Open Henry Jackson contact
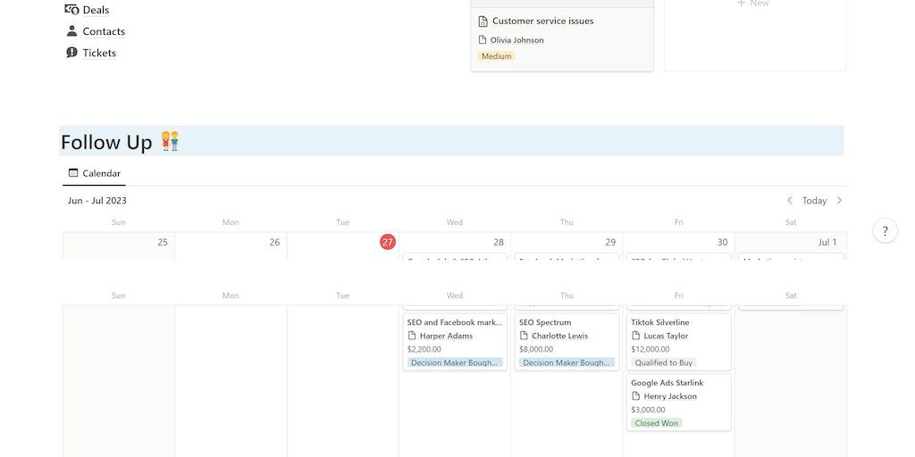Viewport: 915px width, 457px height. click(670, 396)
